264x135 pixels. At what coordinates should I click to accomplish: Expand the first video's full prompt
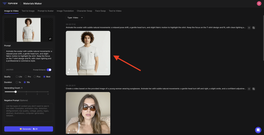click(249, 28)
